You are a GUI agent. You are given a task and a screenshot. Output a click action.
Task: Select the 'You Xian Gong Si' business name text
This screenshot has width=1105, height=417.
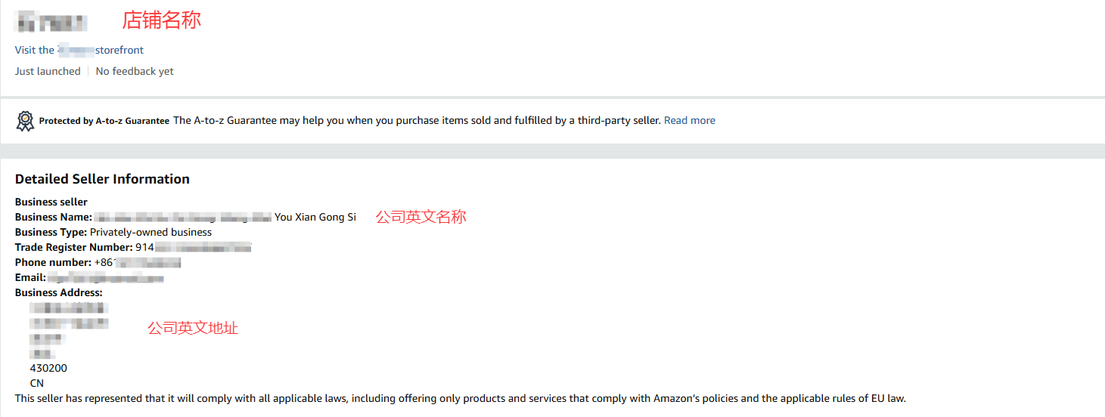315,217
